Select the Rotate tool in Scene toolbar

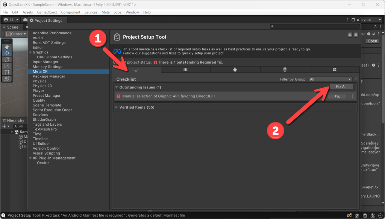(7, 59)
